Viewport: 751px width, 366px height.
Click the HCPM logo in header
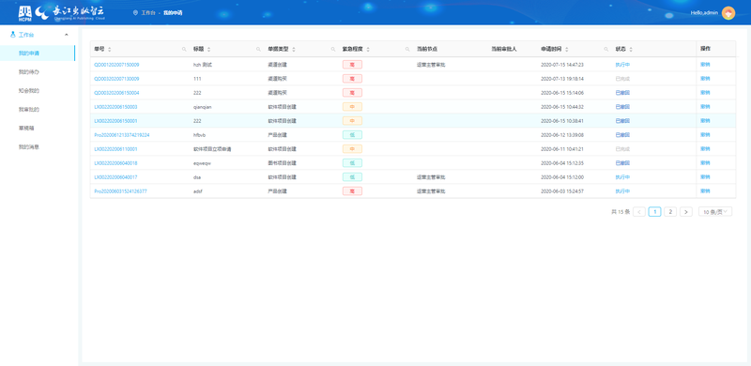coord(25,14)
